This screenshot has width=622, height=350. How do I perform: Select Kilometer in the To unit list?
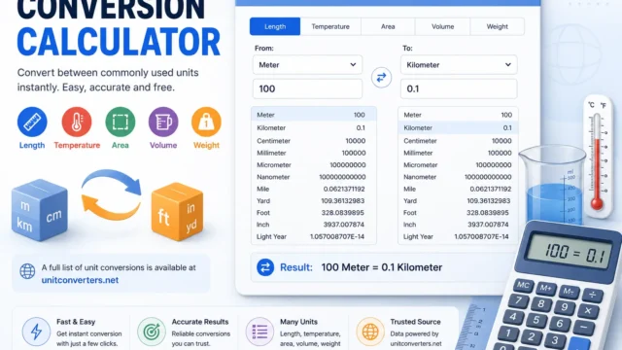pyautogui.click(x=458, y=127)
